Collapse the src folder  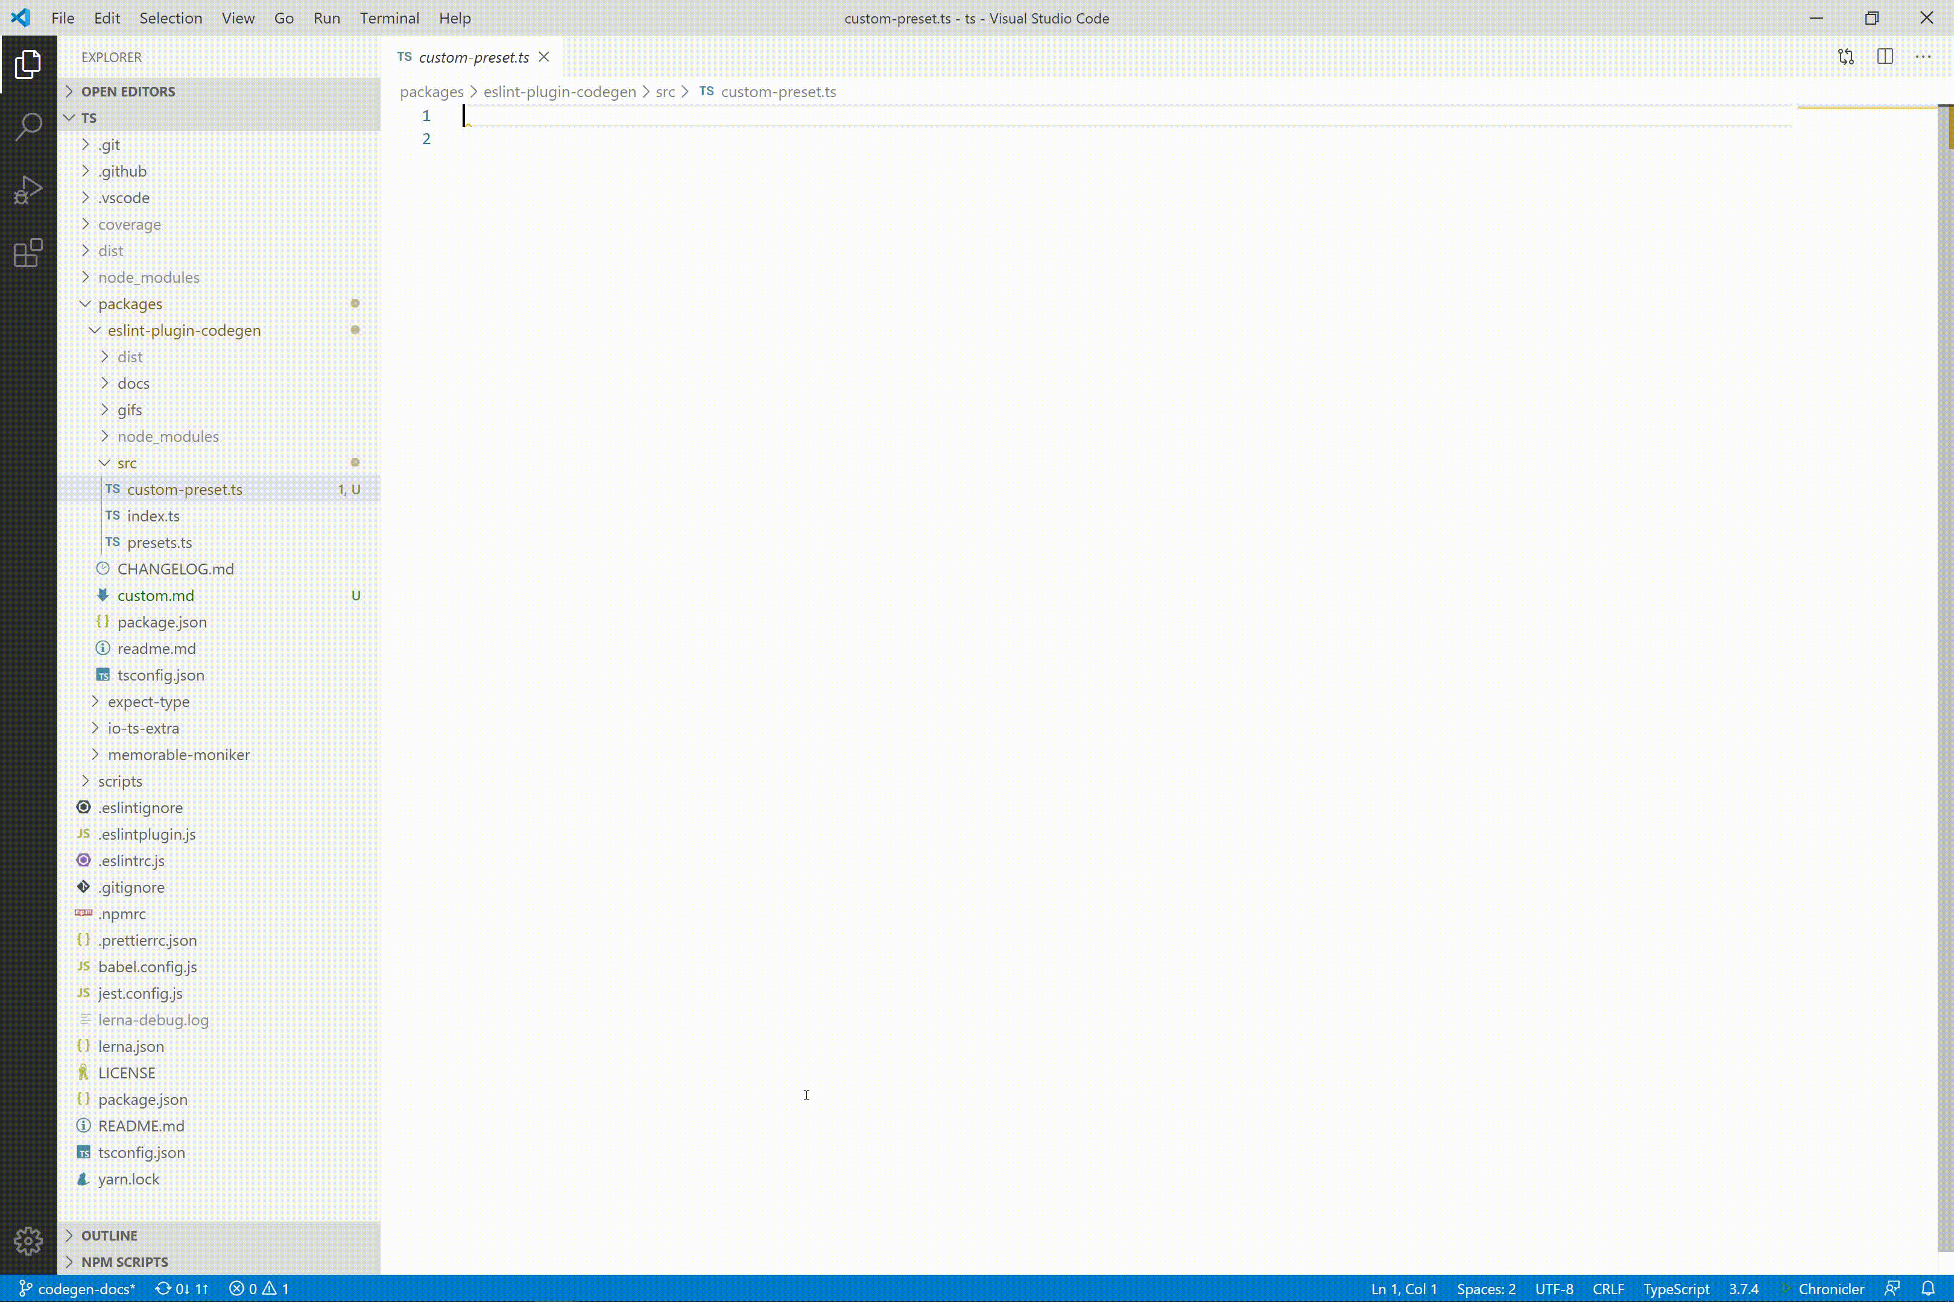126,462
